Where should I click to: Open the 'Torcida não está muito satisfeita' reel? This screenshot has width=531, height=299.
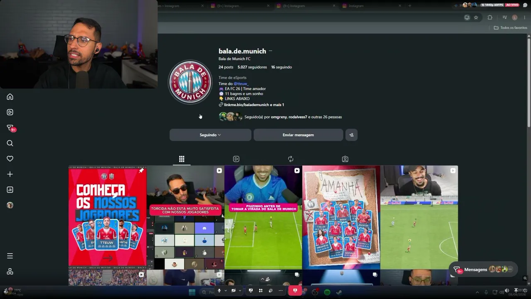click(185, 217)
